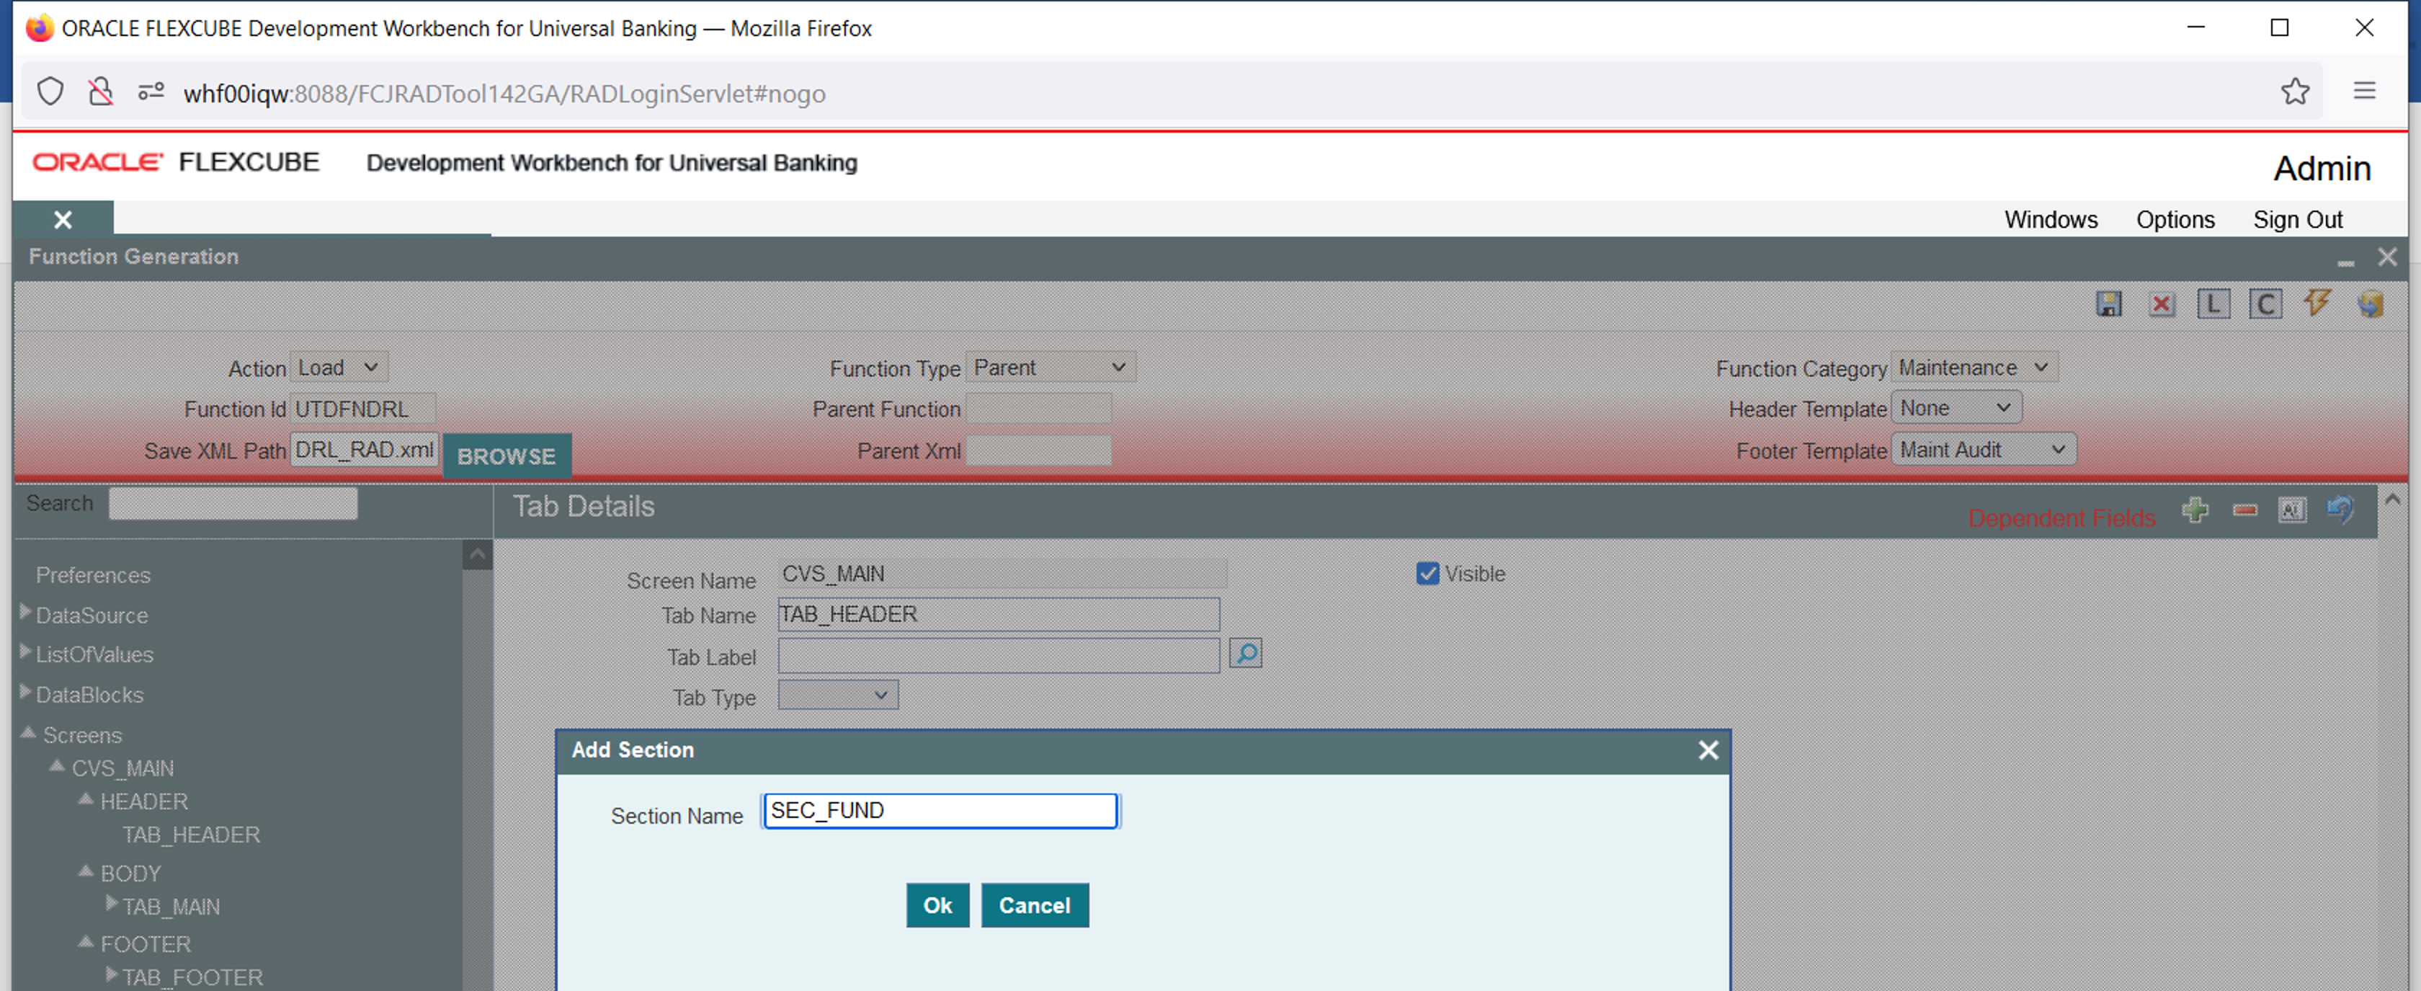Image resolution: width=2421 pixels, height=991 pixels.
Task: Open the Footer Template dropdown
Action: (x=1981, y=450)
